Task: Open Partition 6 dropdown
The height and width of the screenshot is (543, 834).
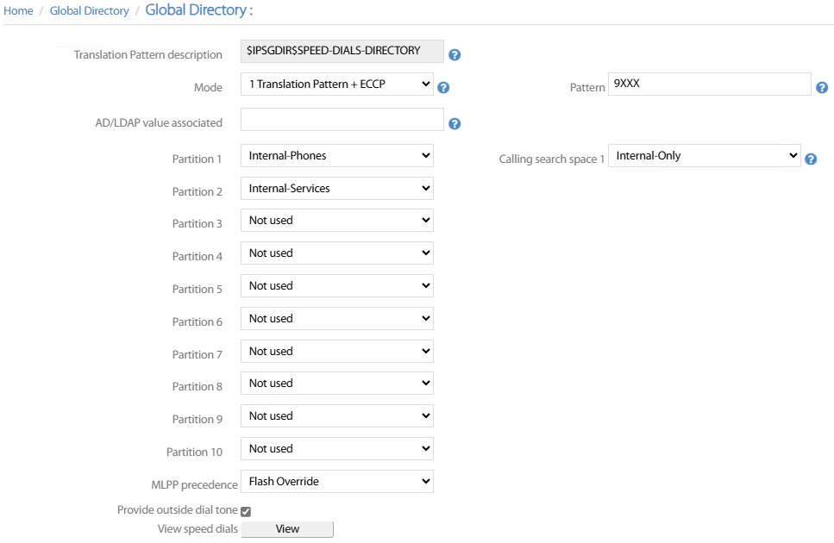Action: pyautogui.click(x=336, y=319)
